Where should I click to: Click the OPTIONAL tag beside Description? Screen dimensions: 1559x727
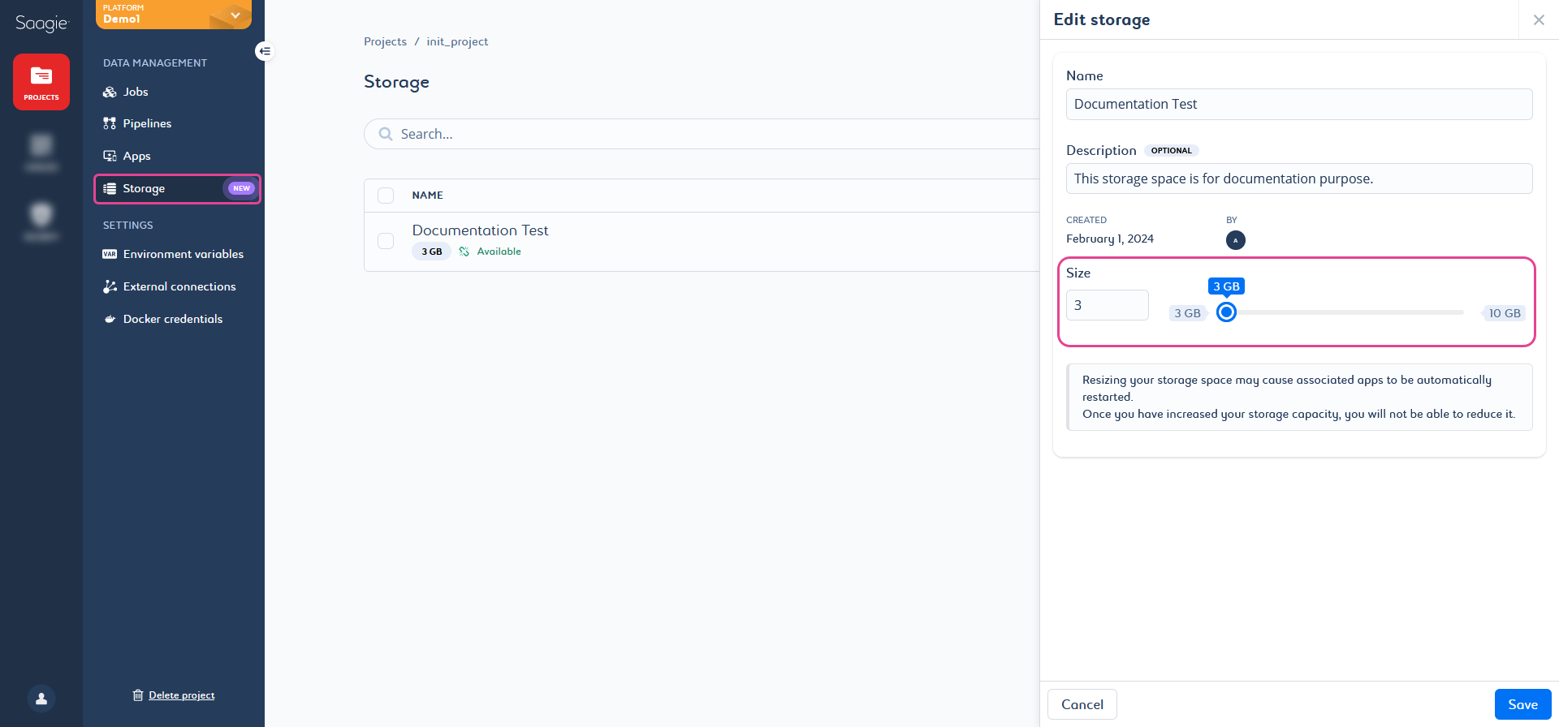pos(1171,151)
